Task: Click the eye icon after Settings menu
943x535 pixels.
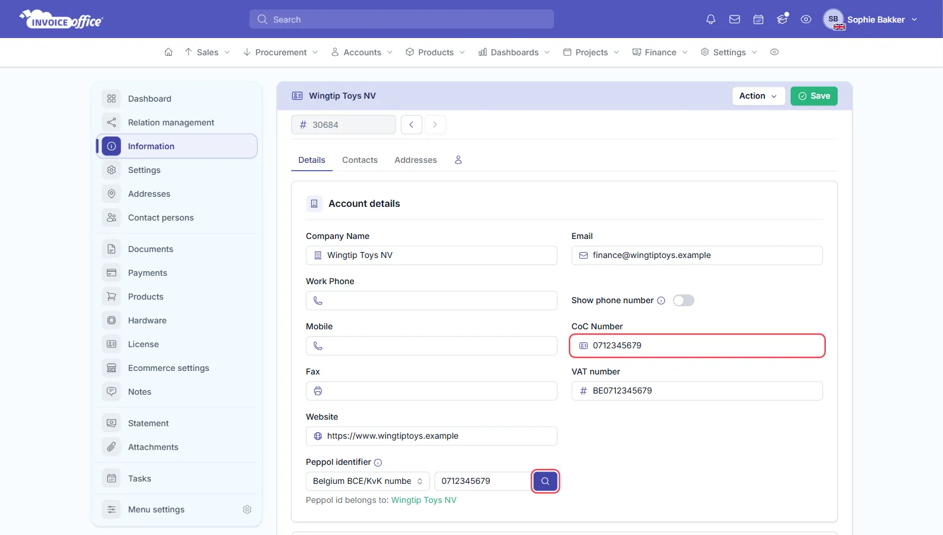Action: point(774,52)
